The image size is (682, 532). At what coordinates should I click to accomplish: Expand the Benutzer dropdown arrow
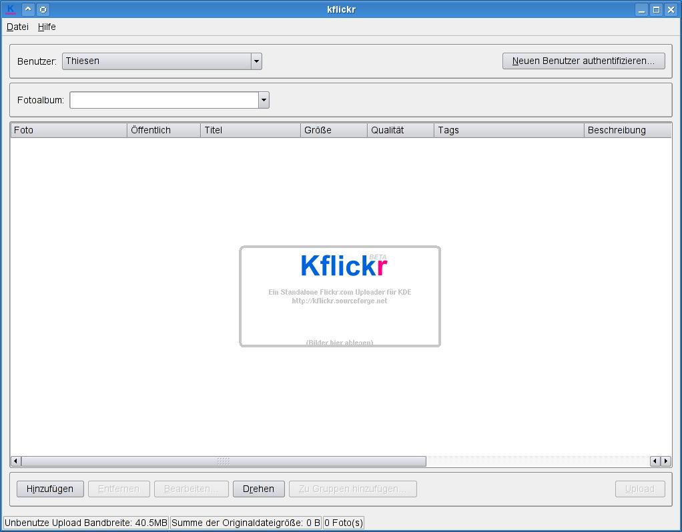(256, 61)
